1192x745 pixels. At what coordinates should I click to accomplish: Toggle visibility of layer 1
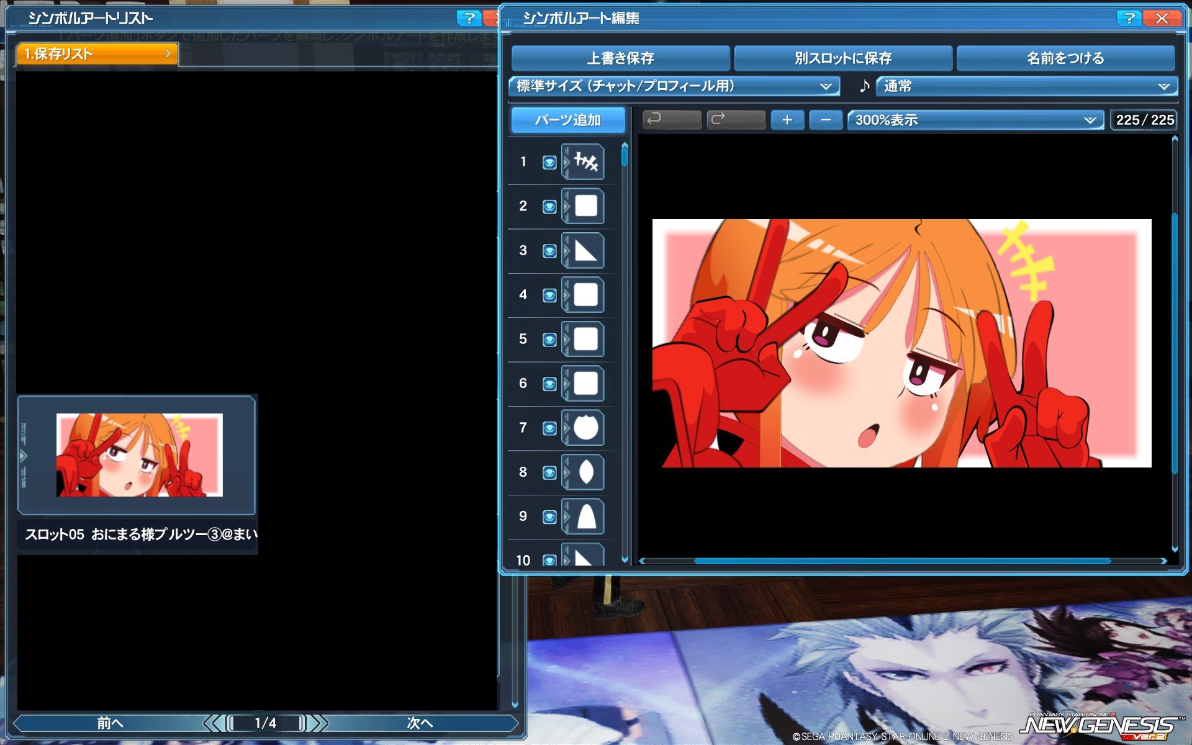[549, 163]
